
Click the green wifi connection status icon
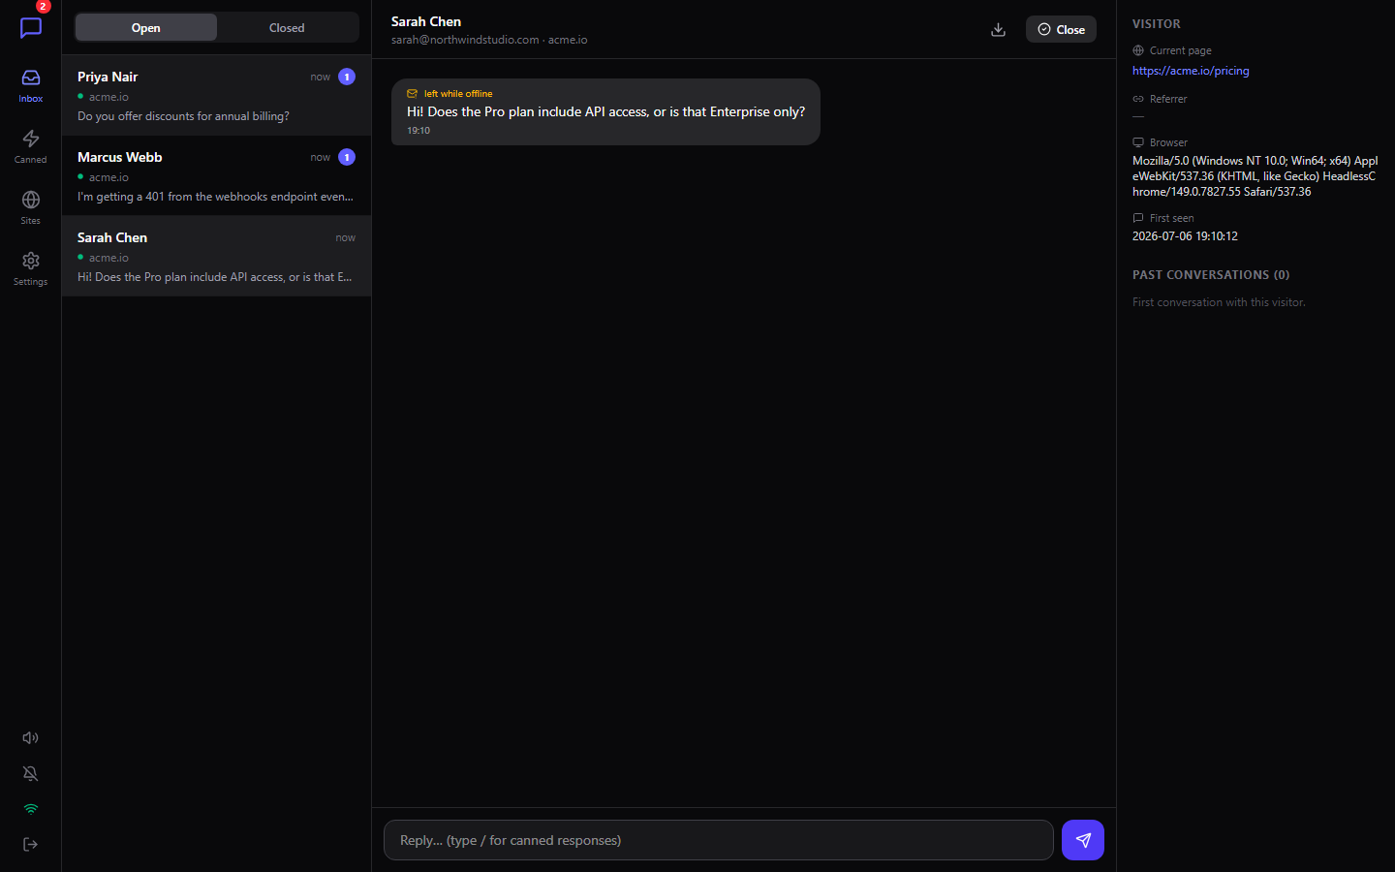31,809
